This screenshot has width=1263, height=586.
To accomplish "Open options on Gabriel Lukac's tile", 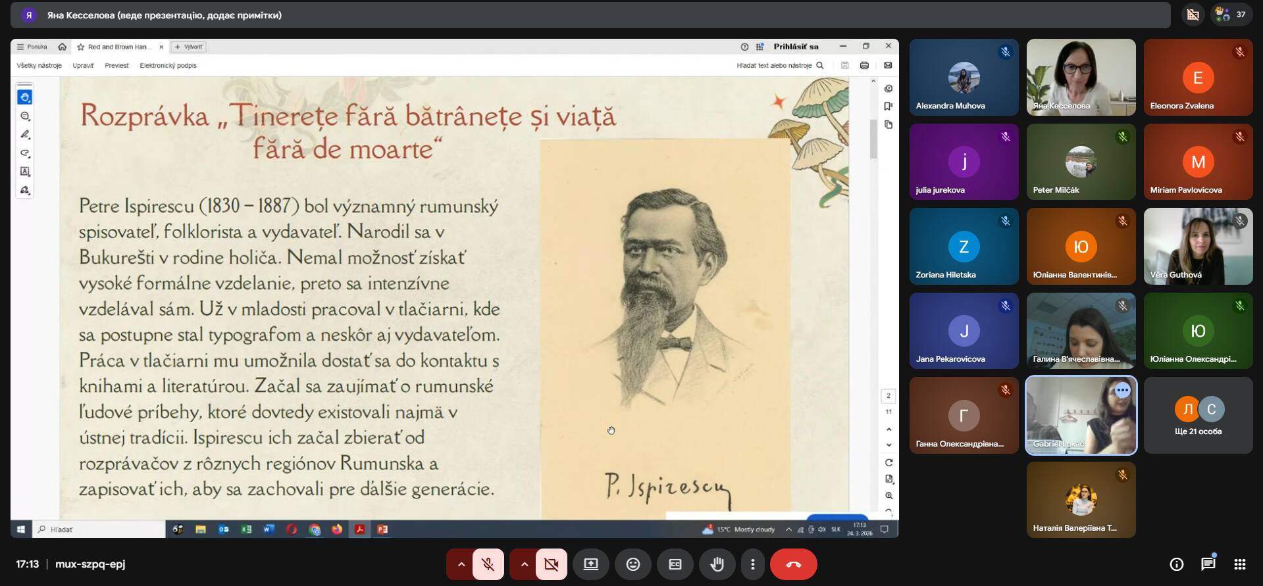I will point(1122,391).
